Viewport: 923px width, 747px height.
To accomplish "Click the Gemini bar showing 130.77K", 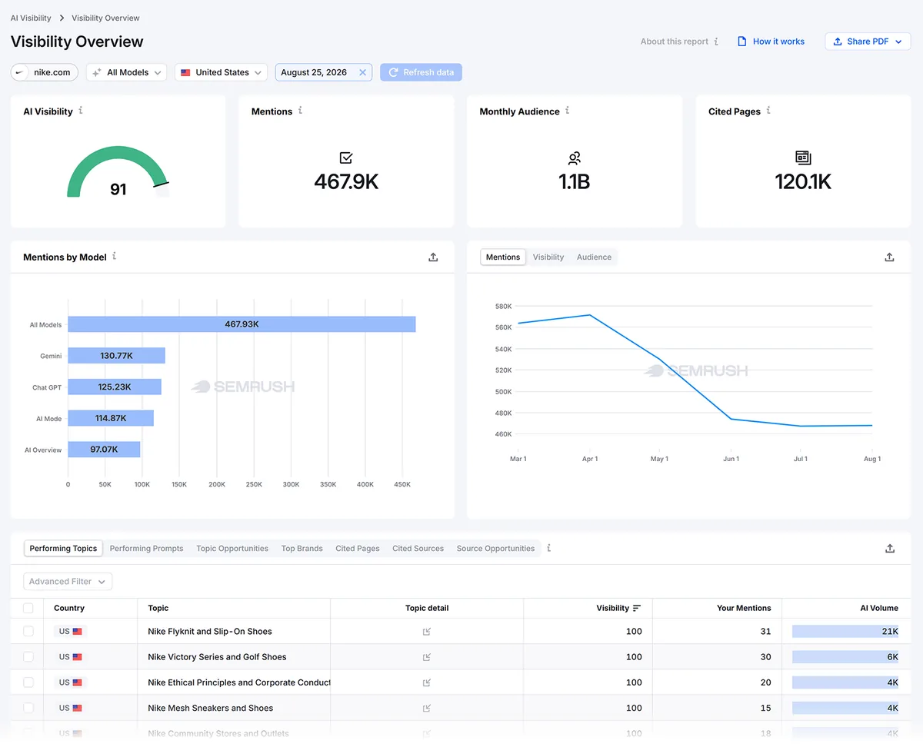I will click(x=116, y=356).
